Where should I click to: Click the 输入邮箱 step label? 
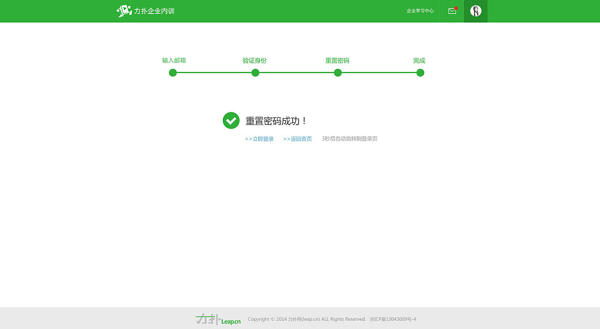(174, 60)
